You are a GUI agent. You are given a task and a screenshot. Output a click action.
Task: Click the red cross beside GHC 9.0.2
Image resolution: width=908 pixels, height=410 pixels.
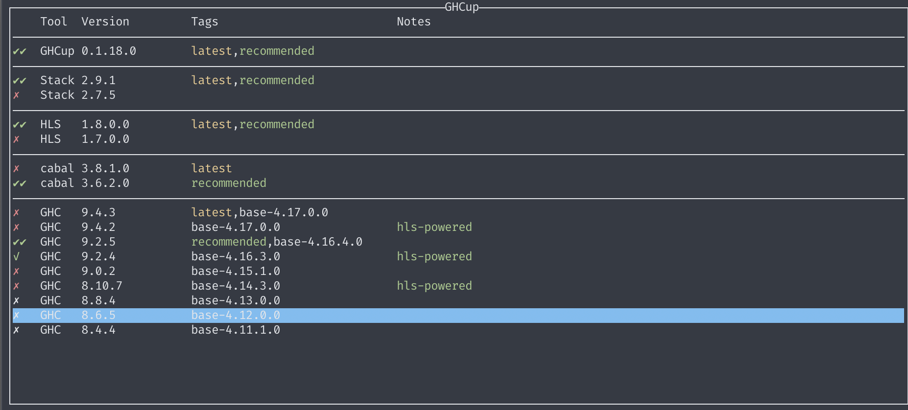(x=16, y=272)
